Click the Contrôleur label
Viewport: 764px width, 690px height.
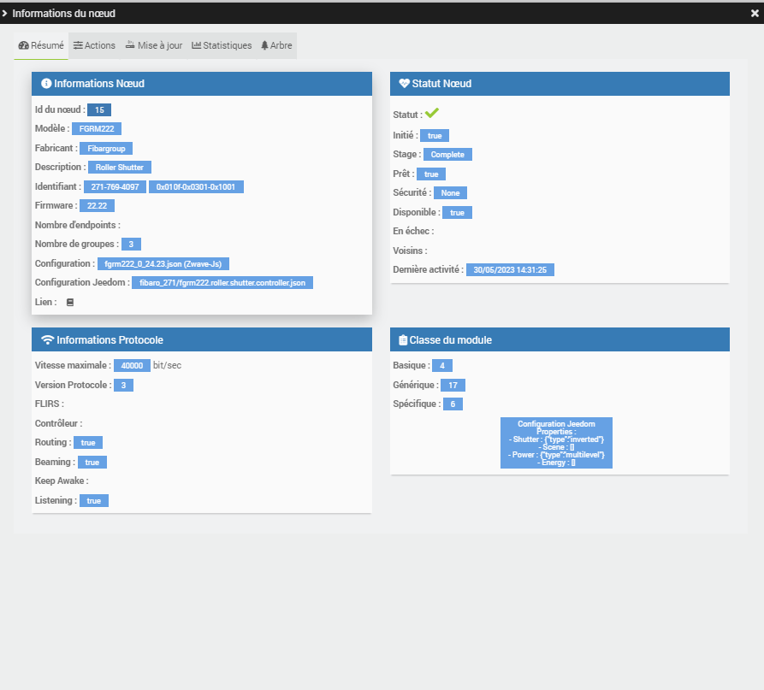[58, 423]
